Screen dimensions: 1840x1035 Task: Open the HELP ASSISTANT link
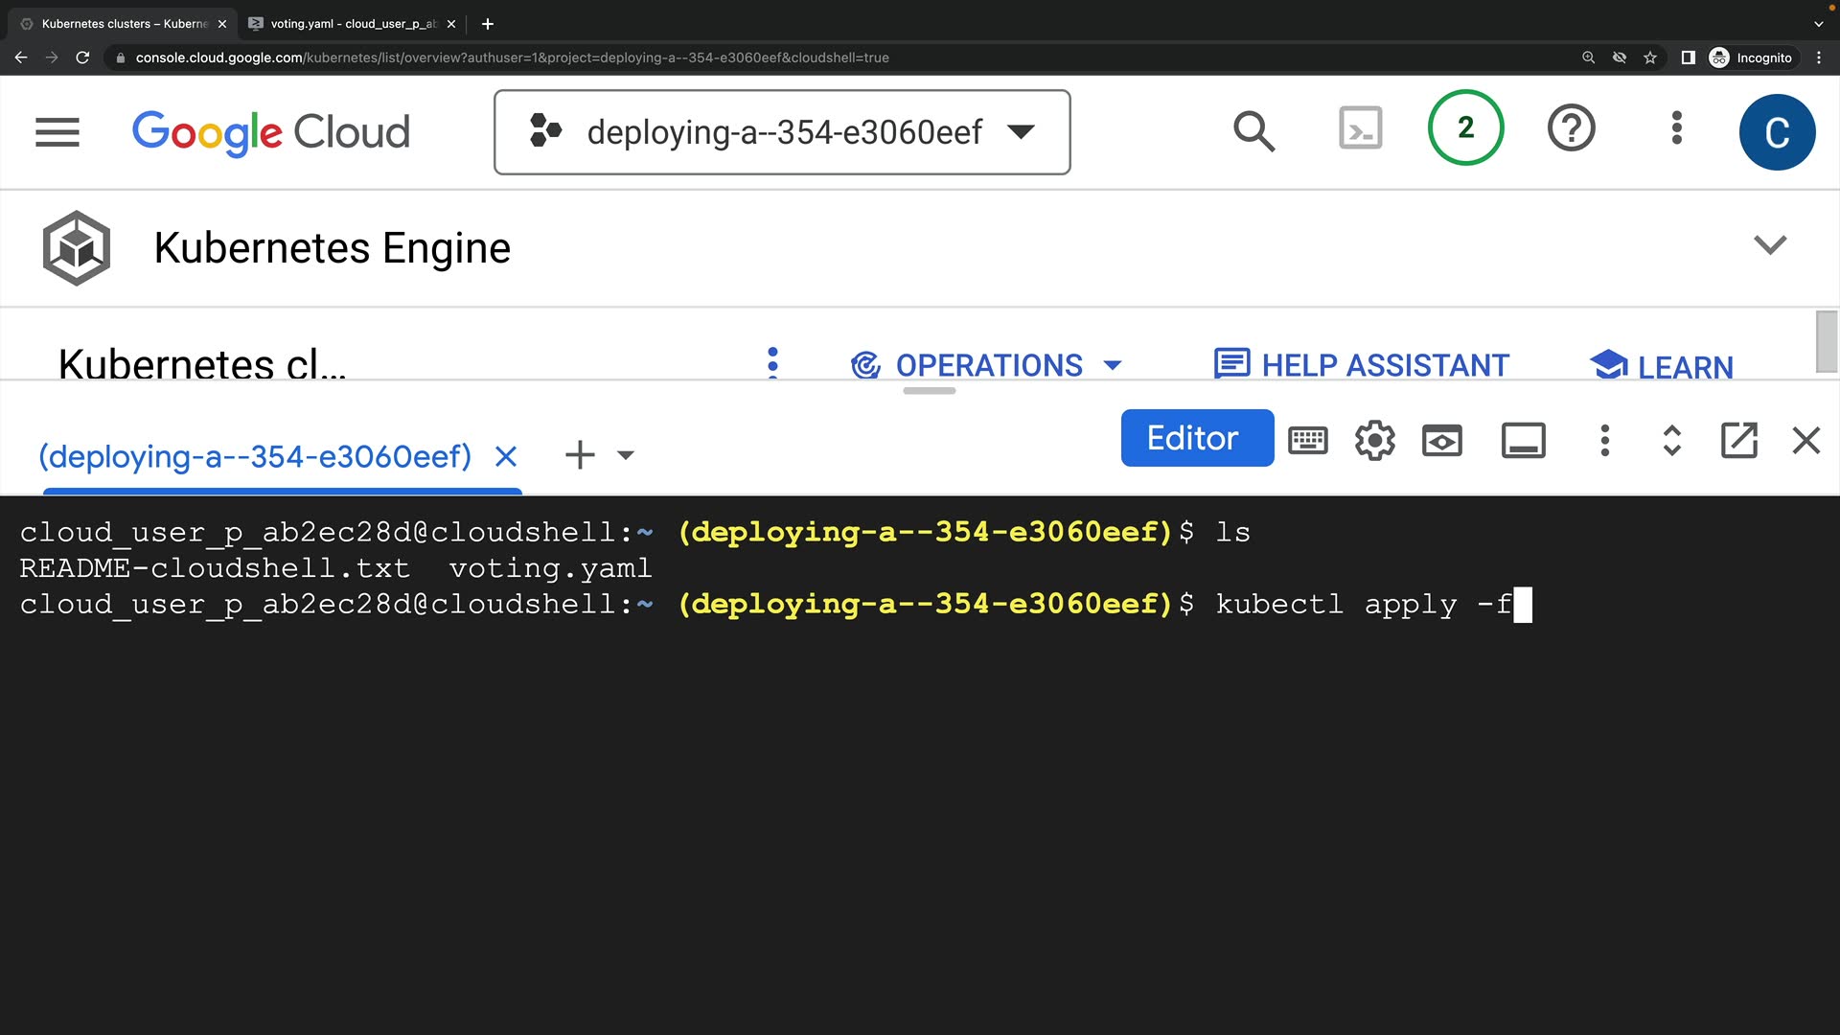coord(1362,365)
